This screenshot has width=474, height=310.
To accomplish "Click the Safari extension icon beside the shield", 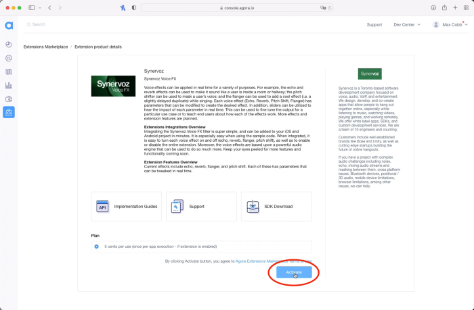I will (x=123, y=8).
